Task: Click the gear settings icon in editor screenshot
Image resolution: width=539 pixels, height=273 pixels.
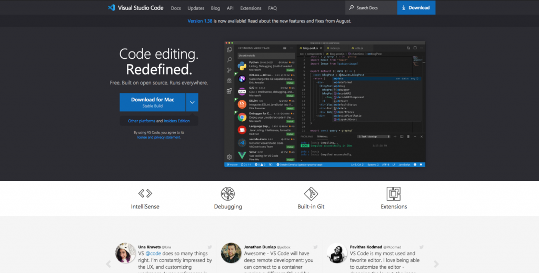Action: click(x=229, y=157)
